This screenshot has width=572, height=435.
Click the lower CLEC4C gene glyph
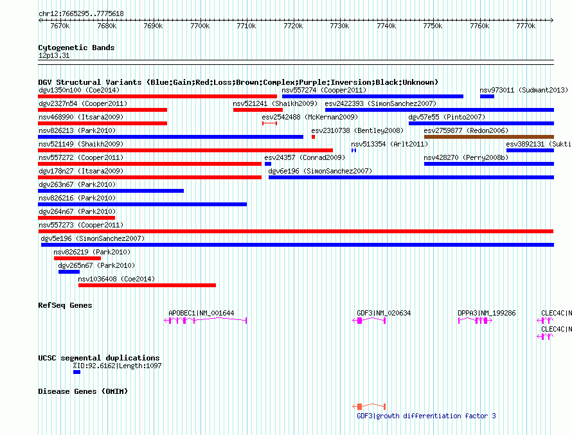pos(545,337)
